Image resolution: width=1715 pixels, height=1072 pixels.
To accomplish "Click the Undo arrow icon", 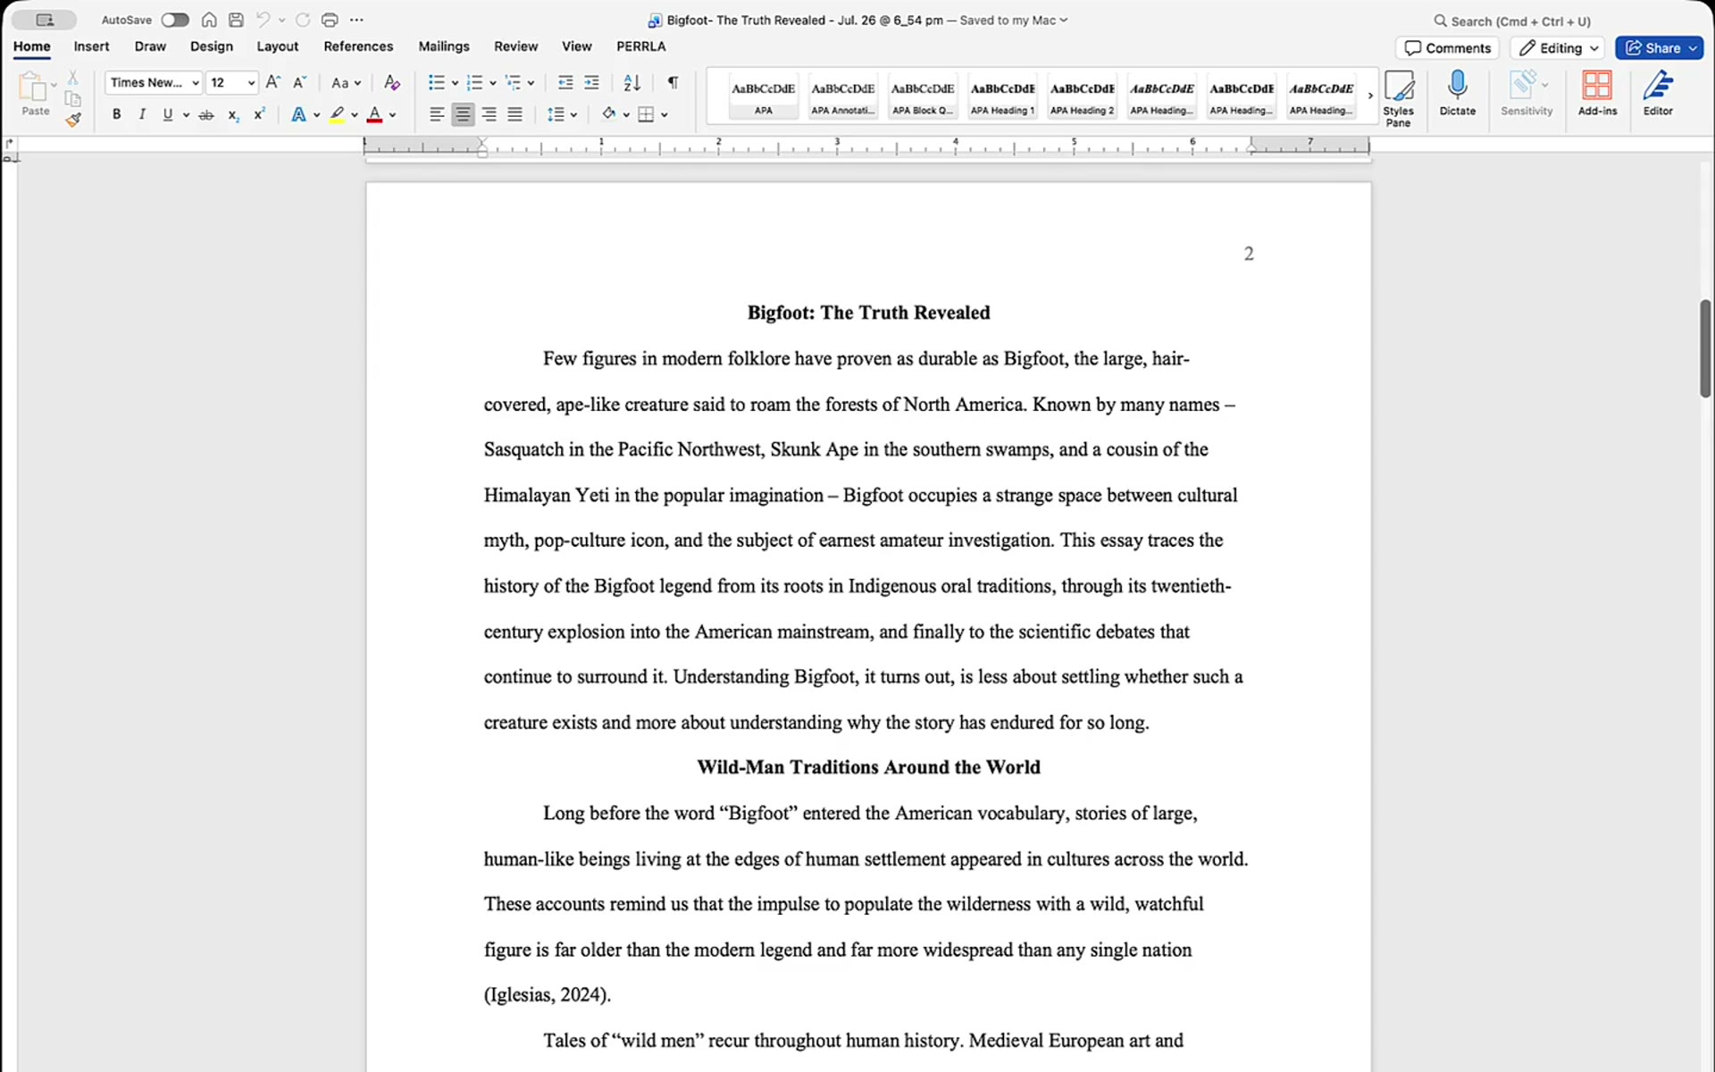I will (263, 20).
